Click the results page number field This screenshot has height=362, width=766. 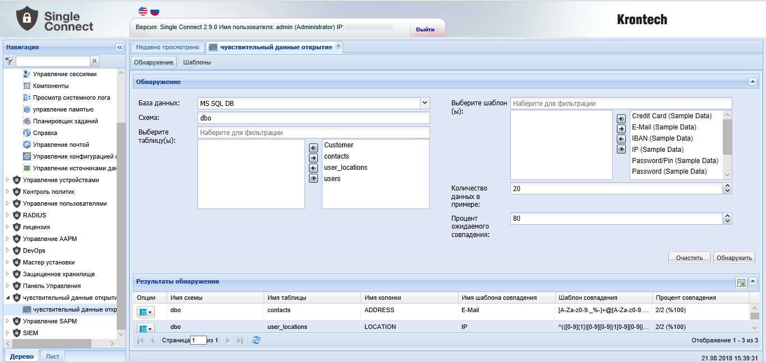[x=199, y=340]
